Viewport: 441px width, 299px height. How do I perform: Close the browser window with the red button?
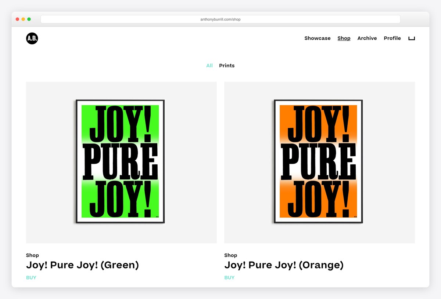(x=17, y=19)
